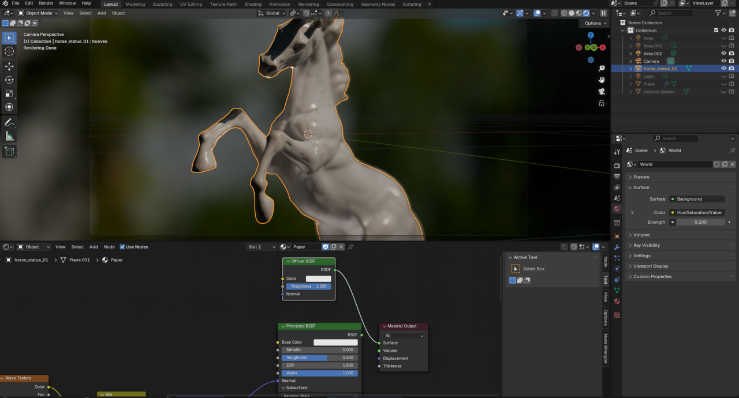Select the Move tool in the viewport toolbar

9,66
